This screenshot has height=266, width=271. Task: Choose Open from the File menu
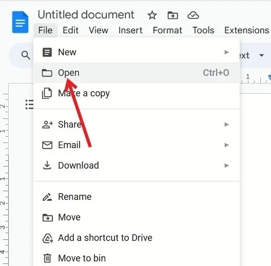[137, 73]
